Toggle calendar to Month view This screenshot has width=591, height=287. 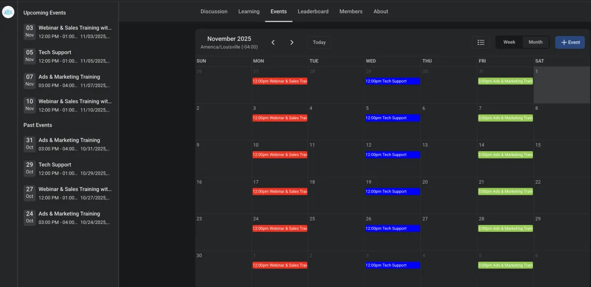pos(535,42)
